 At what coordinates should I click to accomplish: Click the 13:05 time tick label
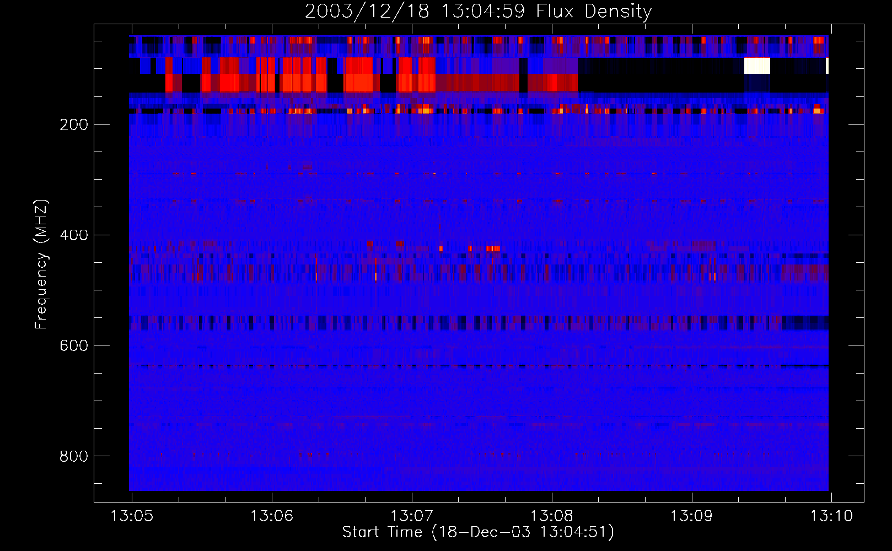pyautogui.click(x=132, y=516)
